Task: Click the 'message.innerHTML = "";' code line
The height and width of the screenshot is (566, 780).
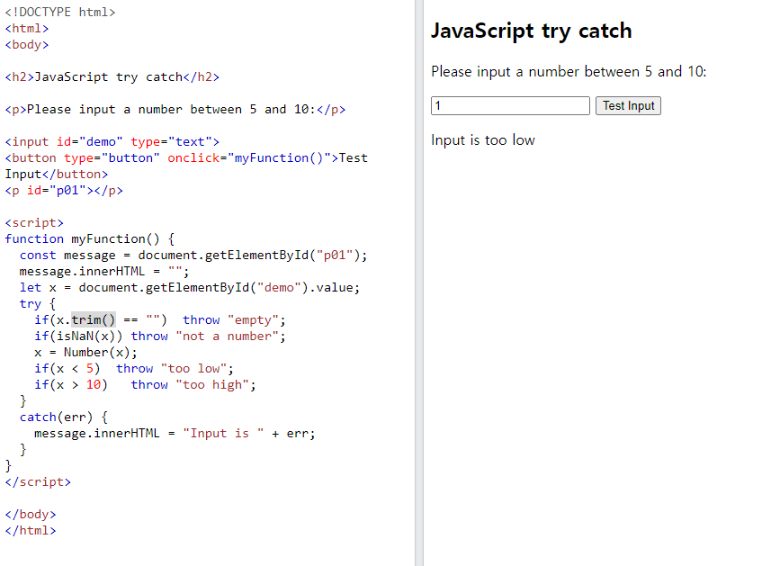Action: pyautogui.click(x=104, y=272)
